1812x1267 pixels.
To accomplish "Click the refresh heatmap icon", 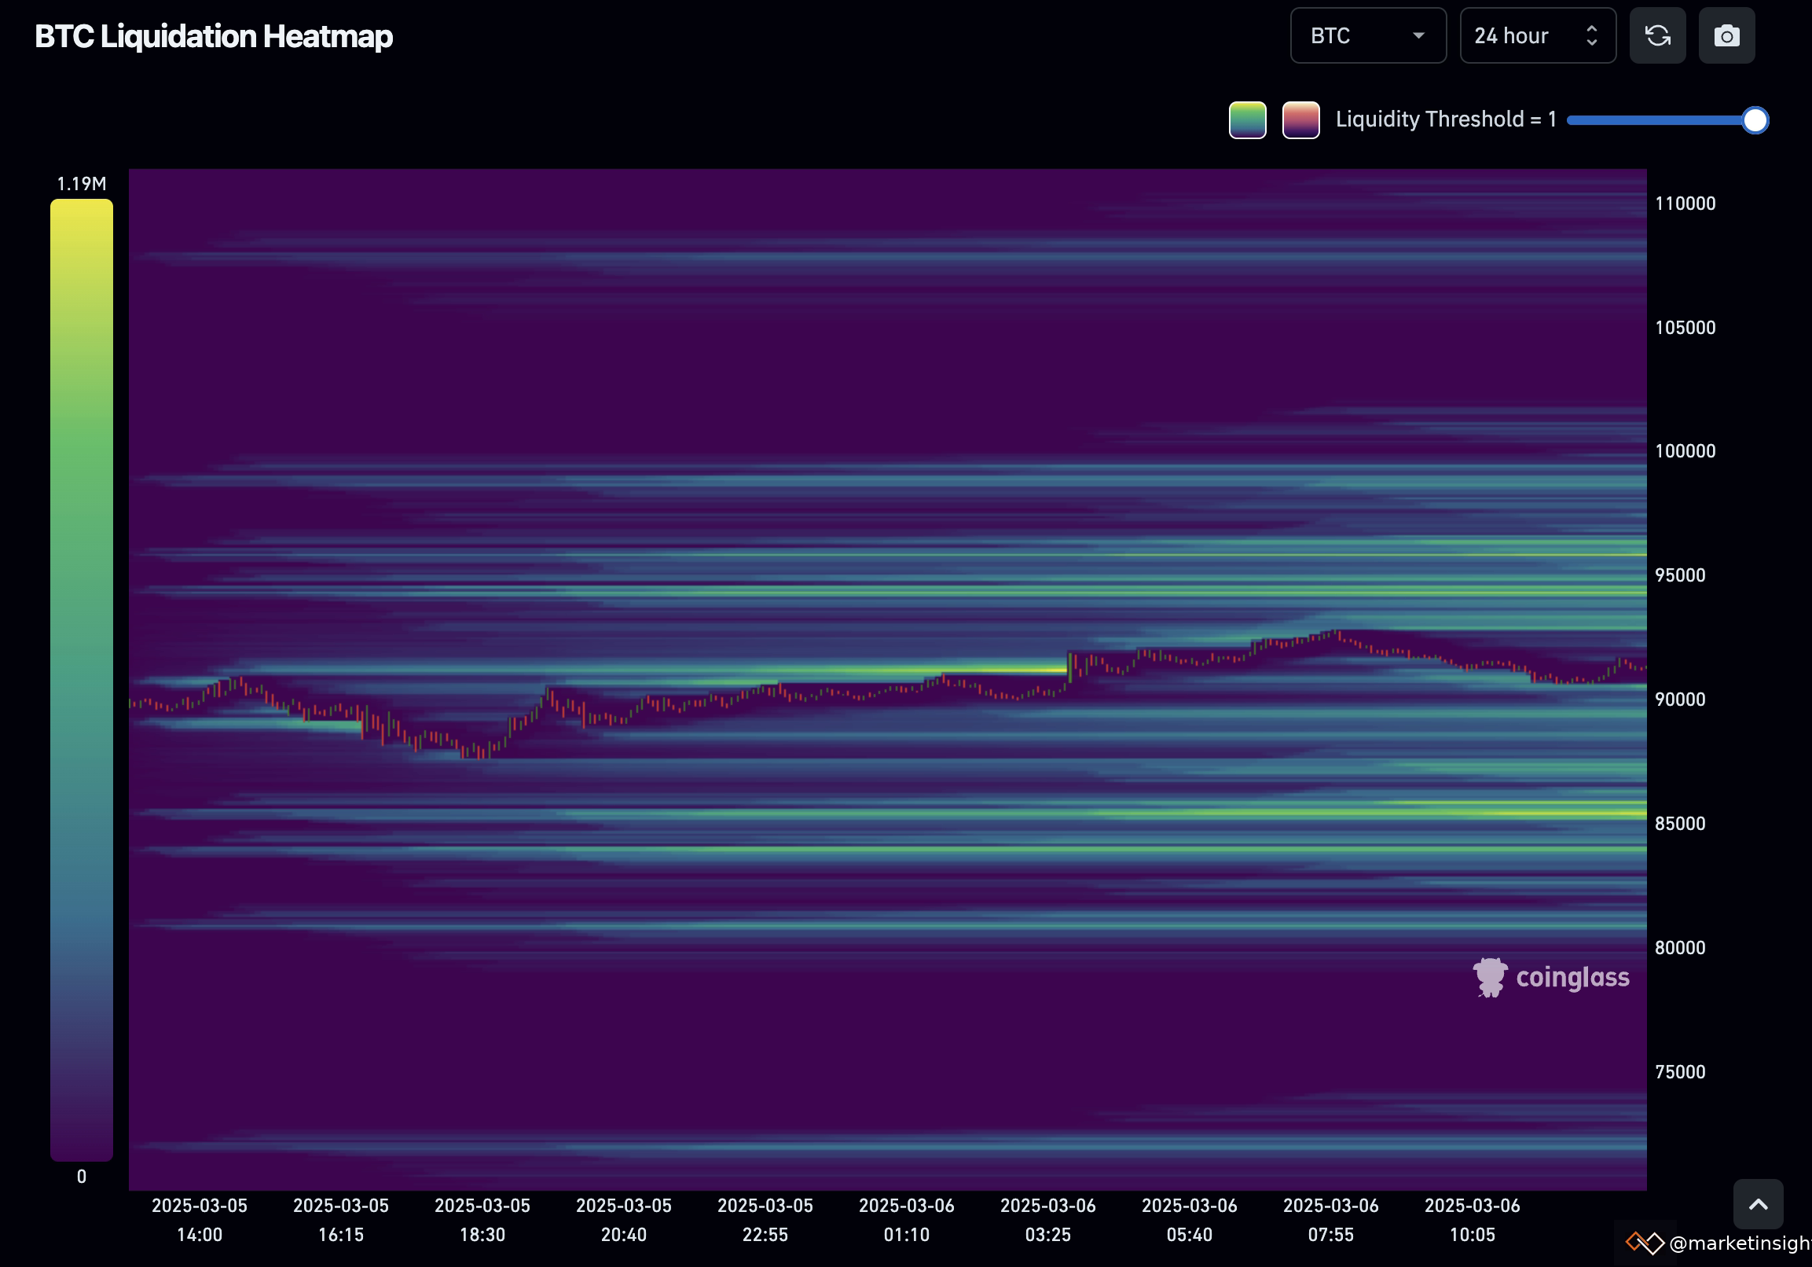I will point(1657,35).
